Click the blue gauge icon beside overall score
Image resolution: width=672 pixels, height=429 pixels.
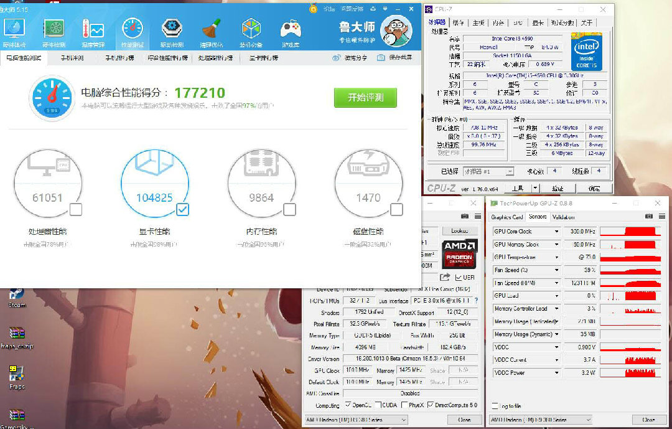[x=52, y=98]
